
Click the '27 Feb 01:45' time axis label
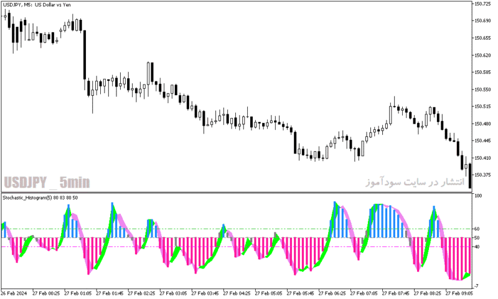[110, 293]
